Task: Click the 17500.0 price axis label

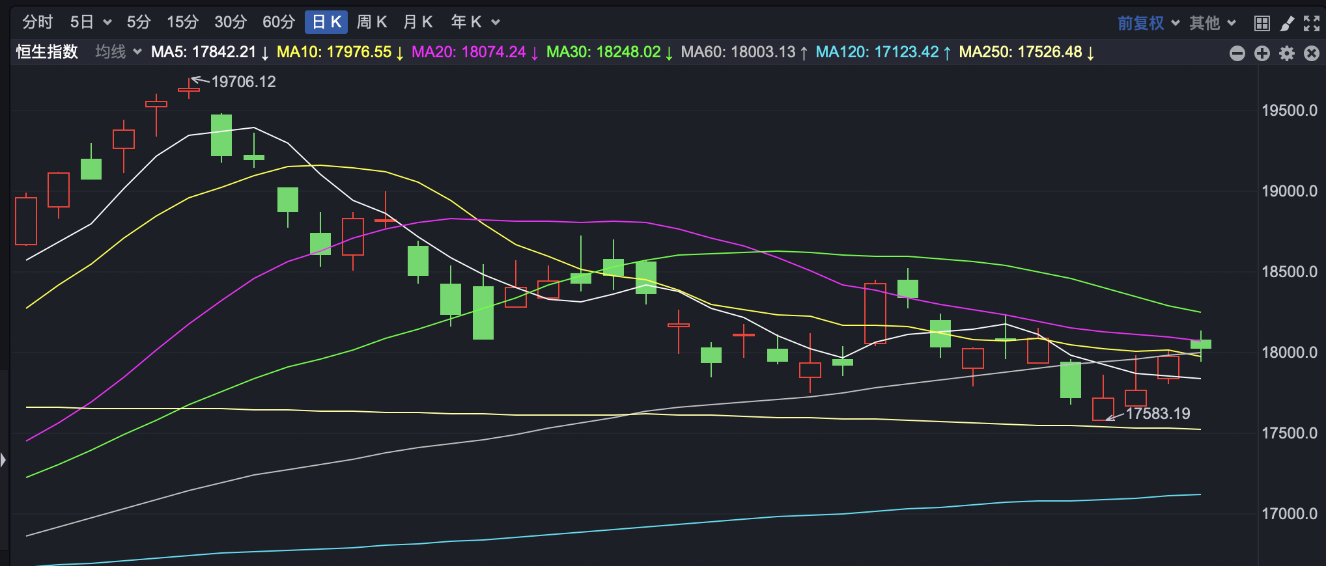Action: pos(1290,433)
